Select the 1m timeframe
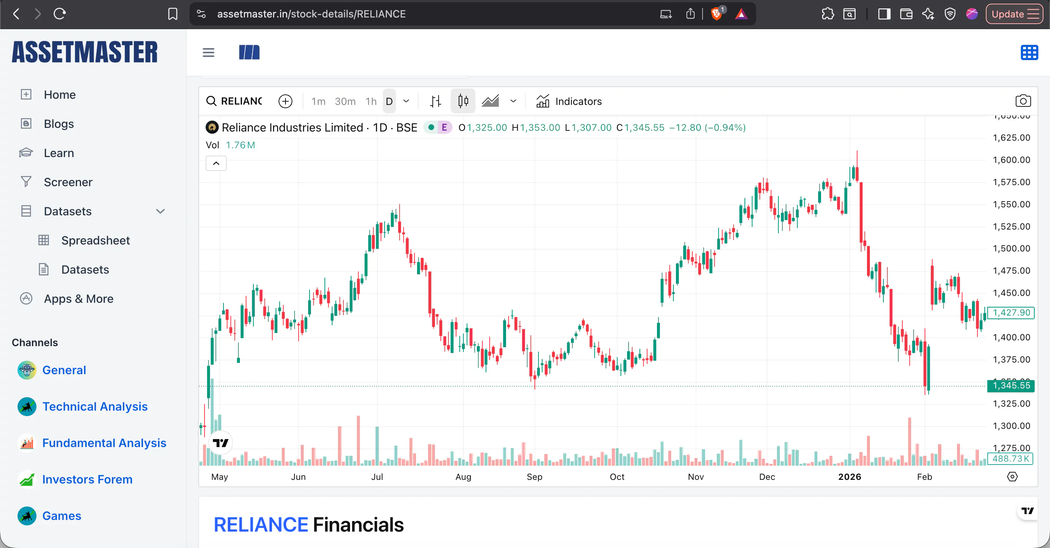The image size is (1050, 548). point(318,101)
